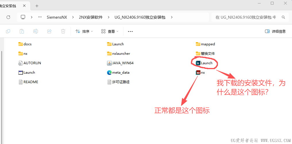Click the delete trash icon
This screenshot has width=292, height=144.
(x=63, y=31)
